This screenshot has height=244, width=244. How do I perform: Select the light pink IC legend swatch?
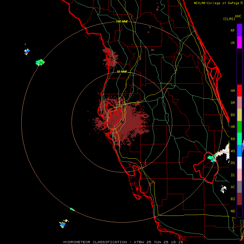coord(239,175)
